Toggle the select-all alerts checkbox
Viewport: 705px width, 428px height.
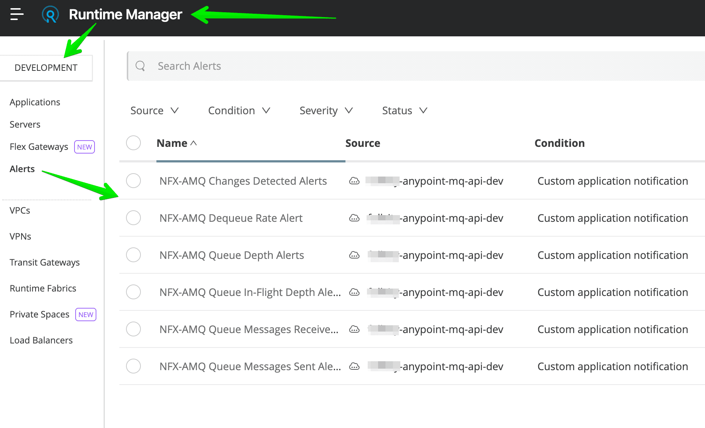(x=133, y=143)
